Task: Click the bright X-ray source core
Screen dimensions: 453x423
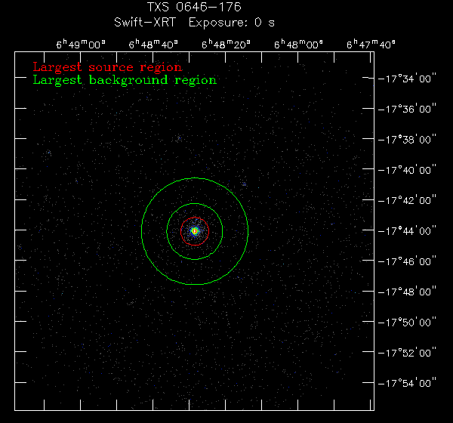Action: tap(195, 231)
